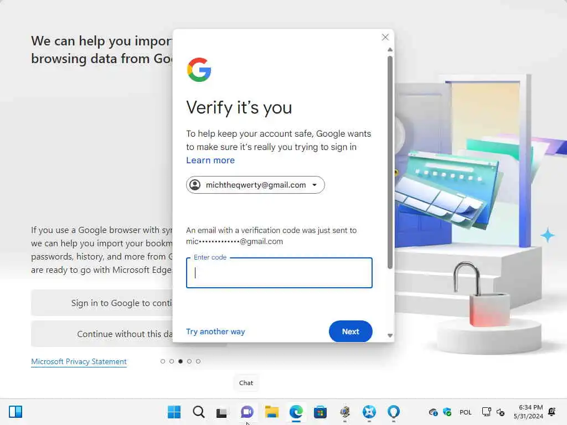
Task: Click the Try another way link
Action: [x=215, y=331]
